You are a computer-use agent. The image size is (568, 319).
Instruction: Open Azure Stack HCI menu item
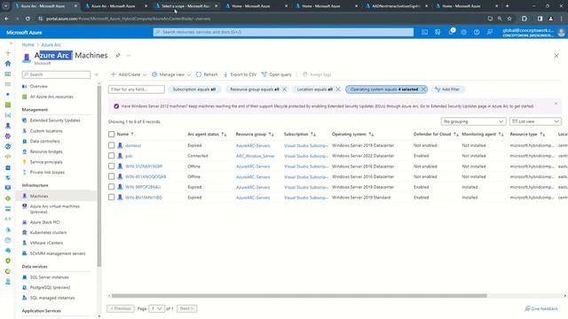tap(45, 222)
